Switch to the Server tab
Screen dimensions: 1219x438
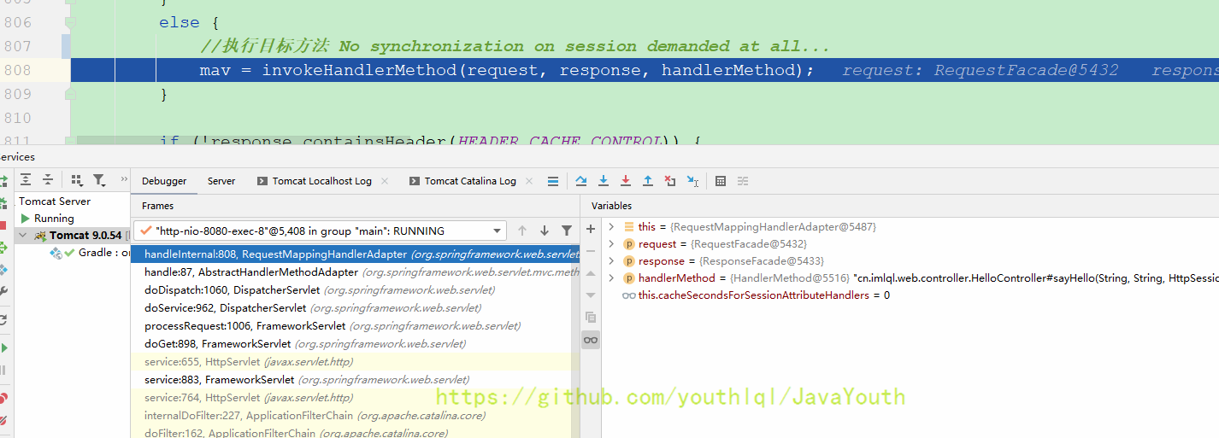221,181
